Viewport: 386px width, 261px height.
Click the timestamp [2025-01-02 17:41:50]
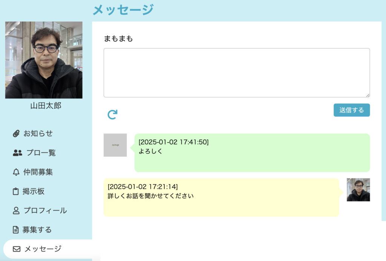173,142
